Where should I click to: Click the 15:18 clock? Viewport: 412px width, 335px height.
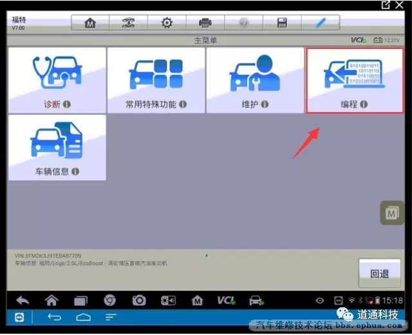(392, 300)
